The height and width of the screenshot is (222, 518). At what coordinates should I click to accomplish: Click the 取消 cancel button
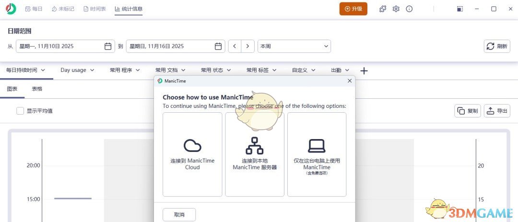point(179,215)
